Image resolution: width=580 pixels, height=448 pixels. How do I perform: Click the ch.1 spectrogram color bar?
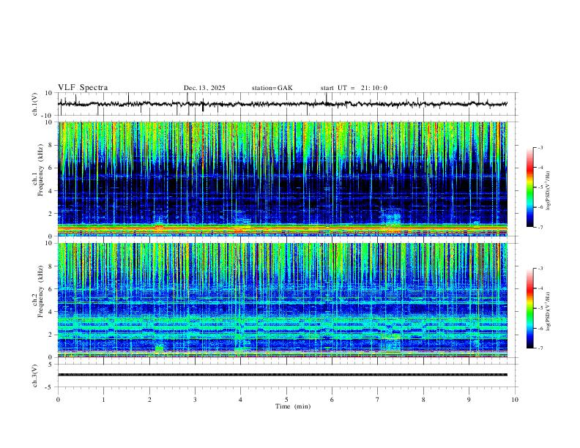coord(529,187)
